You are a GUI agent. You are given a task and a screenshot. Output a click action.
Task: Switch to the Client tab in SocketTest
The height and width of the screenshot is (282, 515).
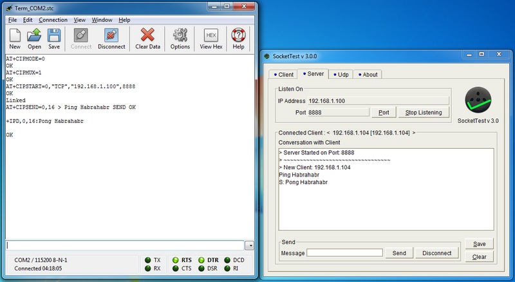coord(283,75)
